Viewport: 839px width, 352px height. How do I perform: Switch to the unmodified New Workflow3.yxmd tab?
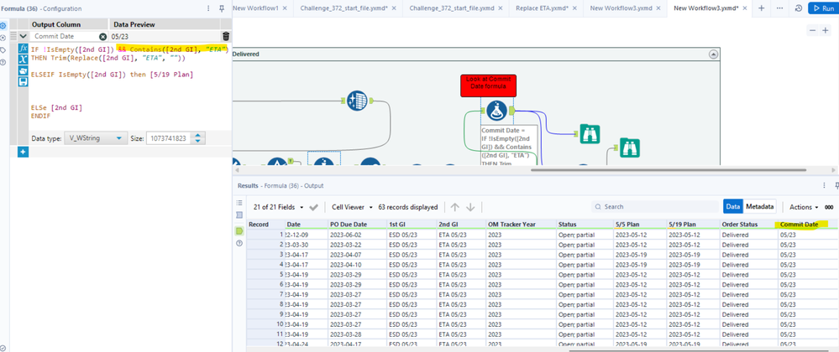[621, 8]
